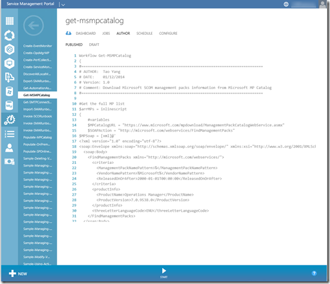This screenshot has height=284, width=330.
Task: Select Populate-MPCatalog runbook in list
Action: [37, 137]
